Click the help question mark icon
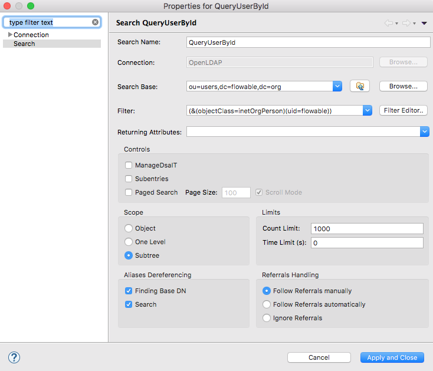 (x=14, y=357)
